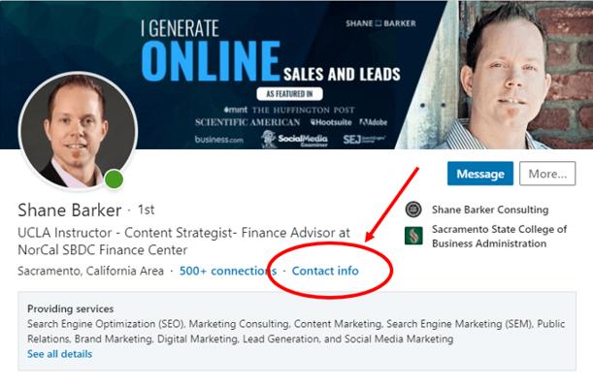The height and width of the screenshot is (388, 593).
Task: Click the Shane Barker Consulting logo icon
Action: [x=413, y=210]
